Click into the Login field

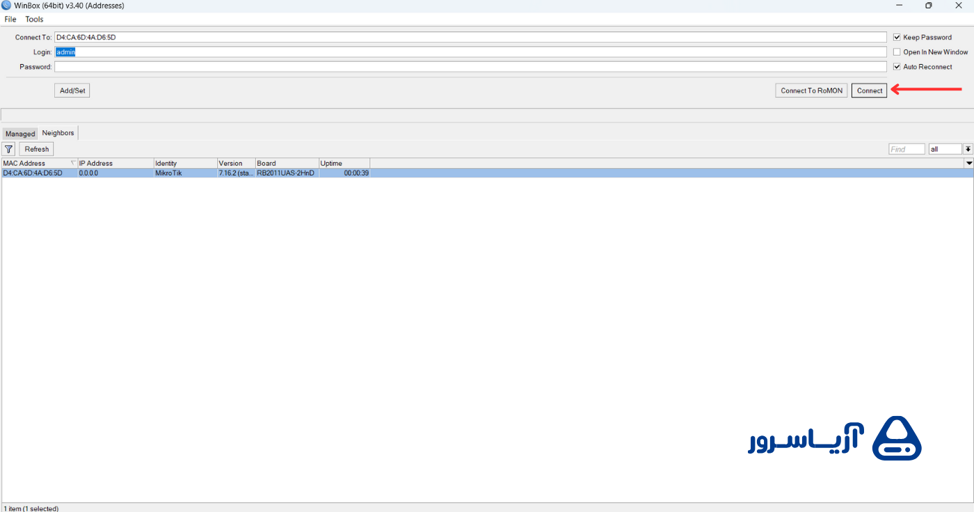pyautogui.click(x=470, y=52)
